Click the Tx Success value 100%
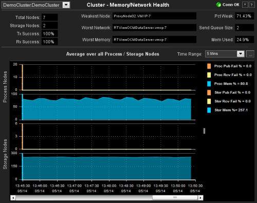The image size is (257, 203). coord(49,34)
